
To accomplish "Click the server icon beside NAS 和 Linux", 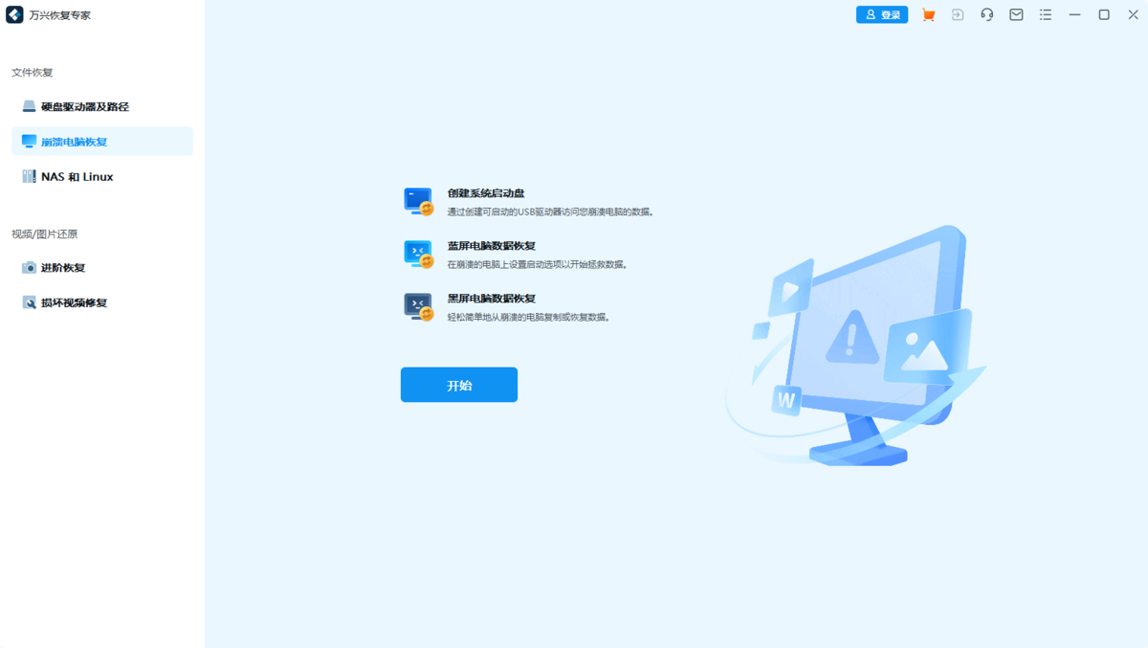I will click(x=29, y=176).
